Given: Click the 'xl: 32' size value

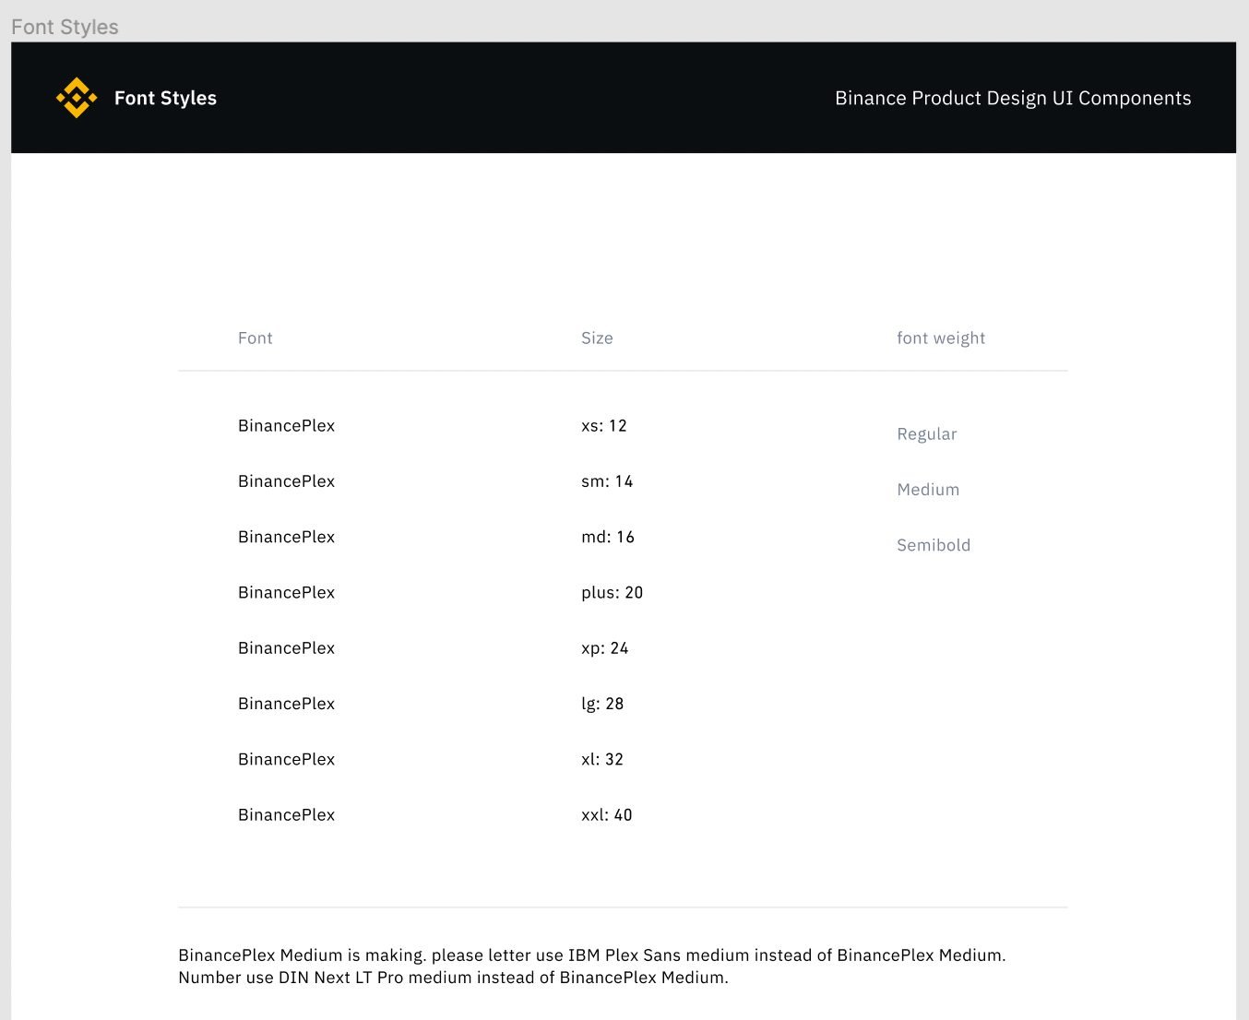Looking at the screenshot, I should [x=602, y=759].
